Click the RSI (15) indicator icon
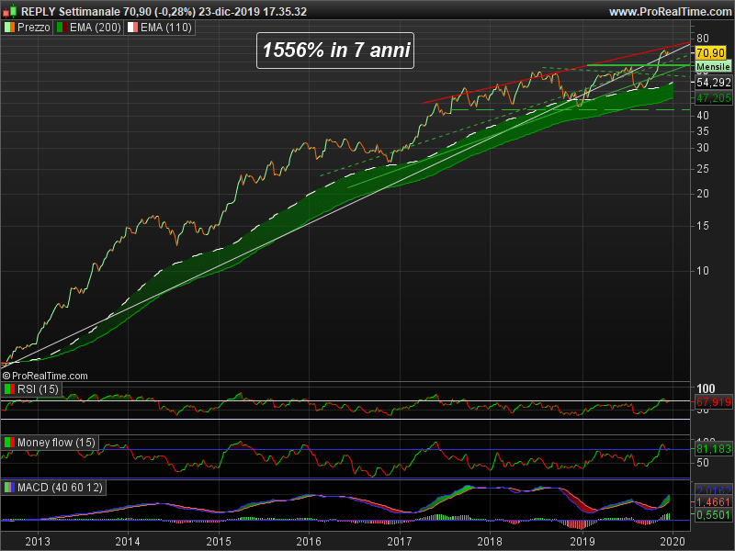The width and height of the screenshot is (735, 551). point(10,391)
